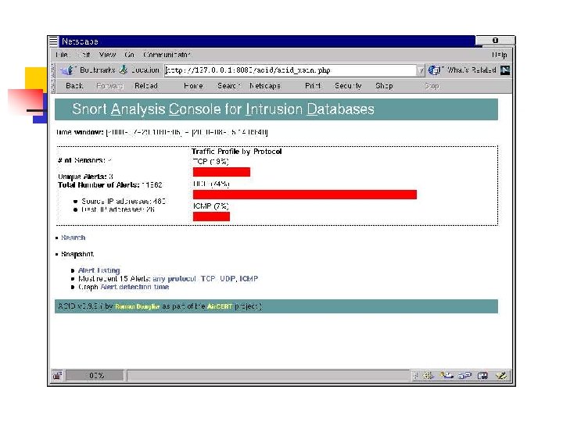This screenshot has height=422, width=563.
Task: Open the Go menu
Action: 129,55
